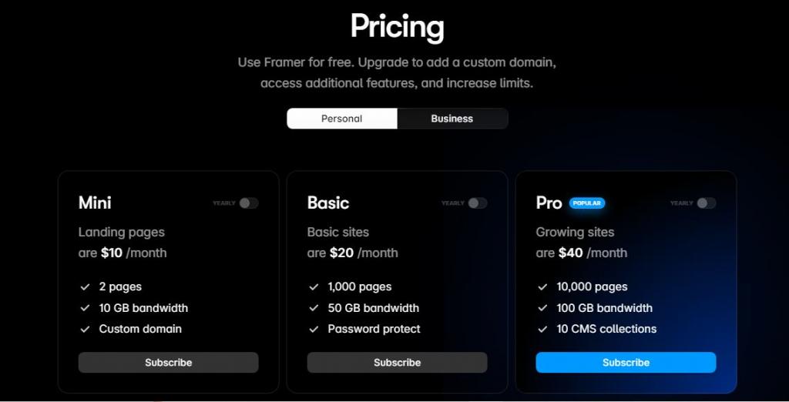This screenshot has width=789, height=402.
Task: Click checkmark icon beside 1,000 pages
Action: click(x=314, y=286)
